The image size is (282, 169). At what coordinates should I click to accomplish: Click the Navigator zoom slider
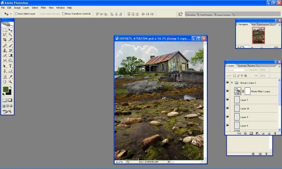(x=261, y=47)
